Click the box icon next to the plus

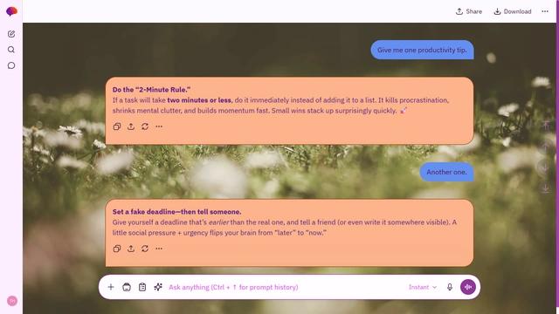pyautogui.click(x=127, y=287)
